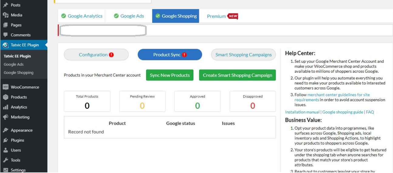Click the Appearance paintbrush icon

tap(5, 130)
